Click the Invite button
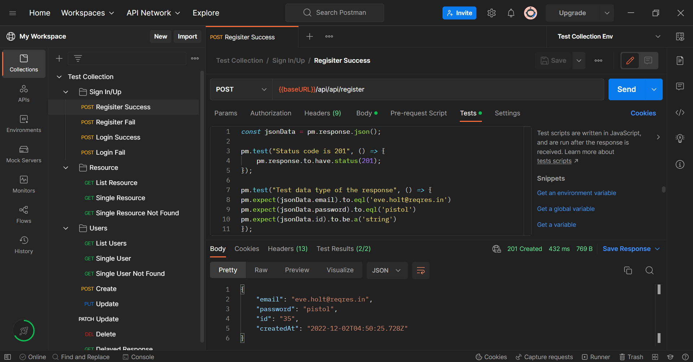 point(459,13)
